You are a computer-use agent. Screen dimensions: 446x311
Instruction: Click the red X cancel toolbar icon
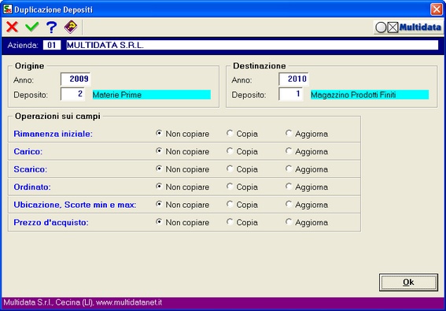13,27
